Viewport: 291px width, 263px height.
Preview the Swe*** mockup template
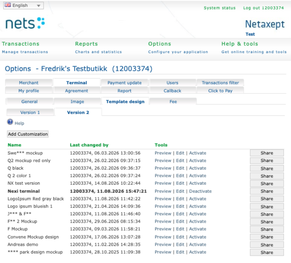point(163,153)
